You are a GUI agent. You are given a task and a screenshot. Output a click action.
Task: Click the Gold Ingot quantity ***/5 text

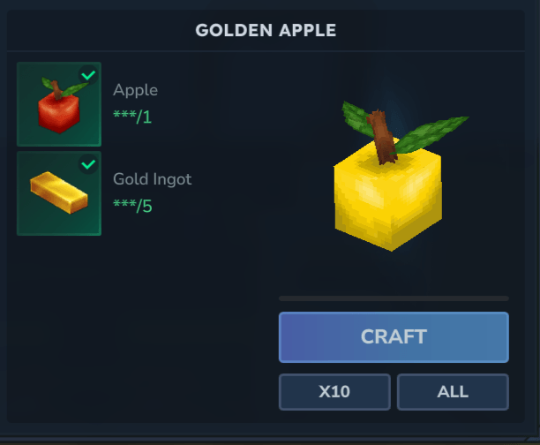(132, 206)
